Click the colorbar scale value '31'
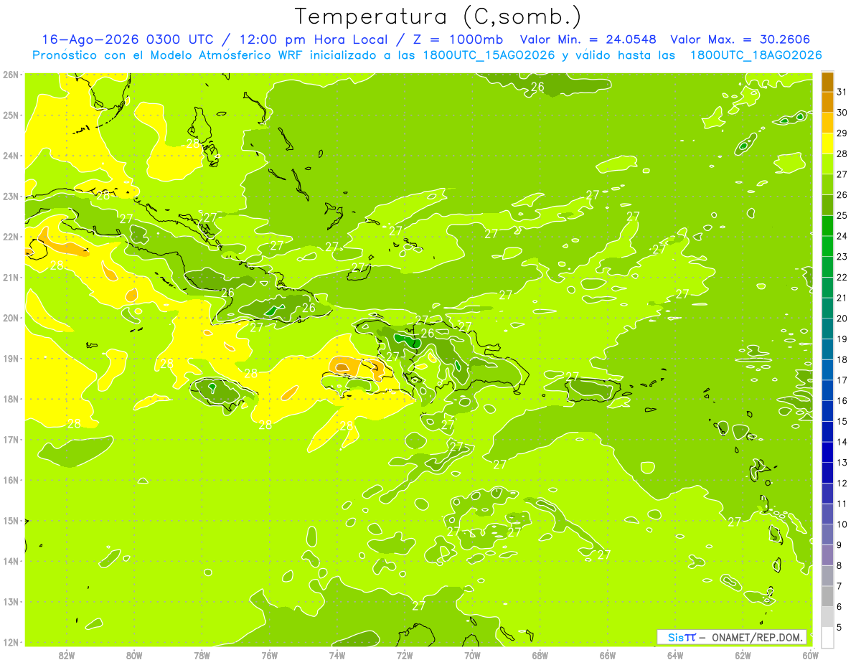The image size is (861, 665). (842, 92)
